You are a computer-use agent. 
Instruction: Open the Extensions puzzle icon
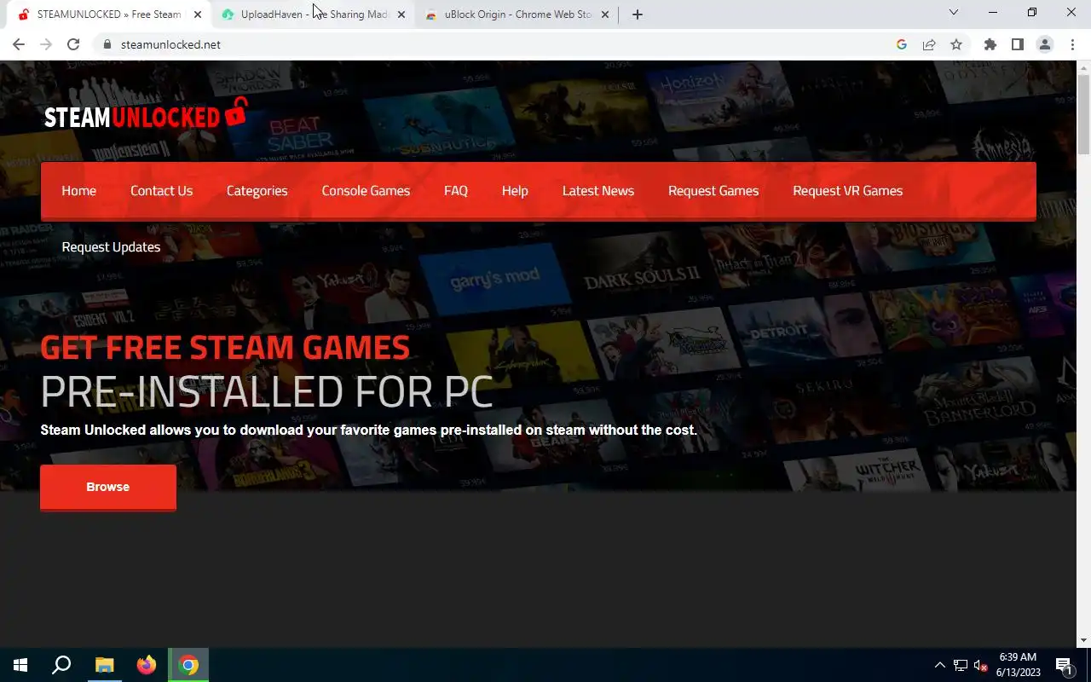(x=990, y=44)
